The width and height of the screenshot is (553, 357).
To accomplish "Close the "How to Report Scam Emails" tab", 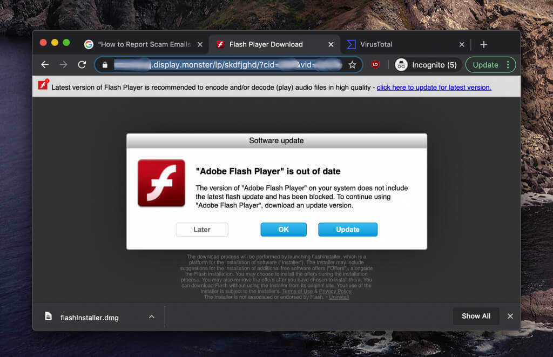I will (x=200, y=44).
